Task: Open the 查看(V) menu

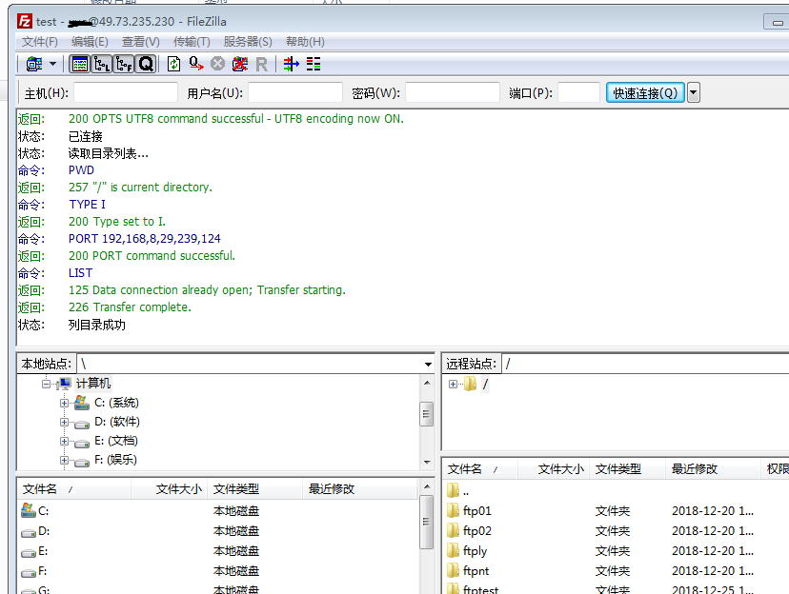Action: [141, 42]
